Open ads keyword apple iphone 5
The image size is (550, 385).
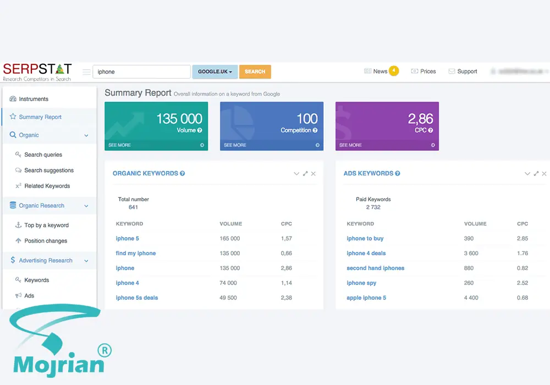point(366,298)
